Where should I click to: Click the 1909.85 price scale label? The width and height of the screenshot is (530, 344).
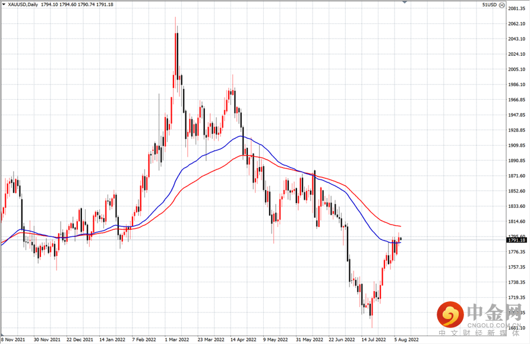tap(516, 146)
